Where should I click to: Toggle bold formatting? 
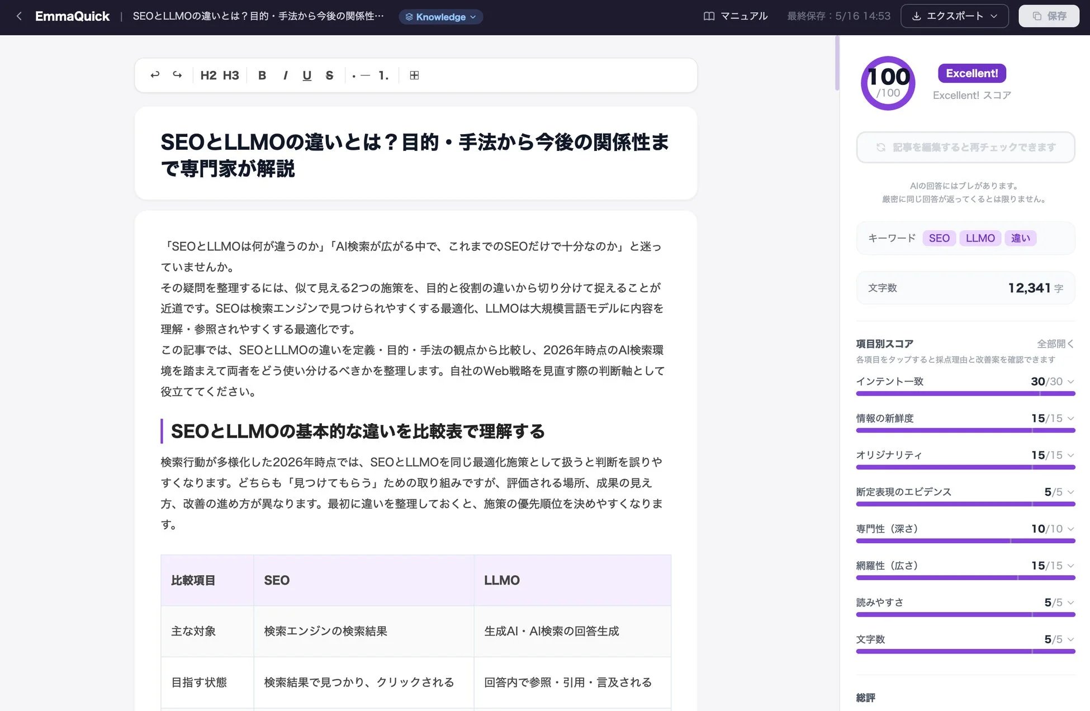point(262,75)
